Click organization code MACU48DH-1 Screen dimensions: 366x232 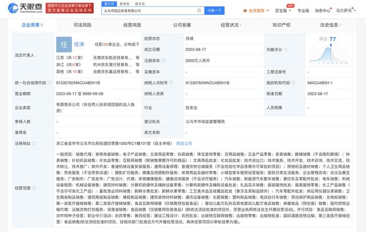pos(320,83)
